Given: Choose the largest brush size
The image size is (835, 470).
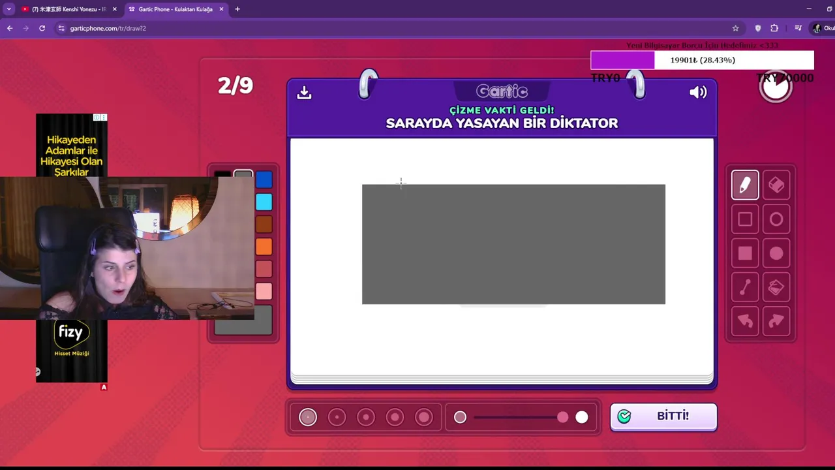Looking at the screenshot, I should click(x=424, y=417).
